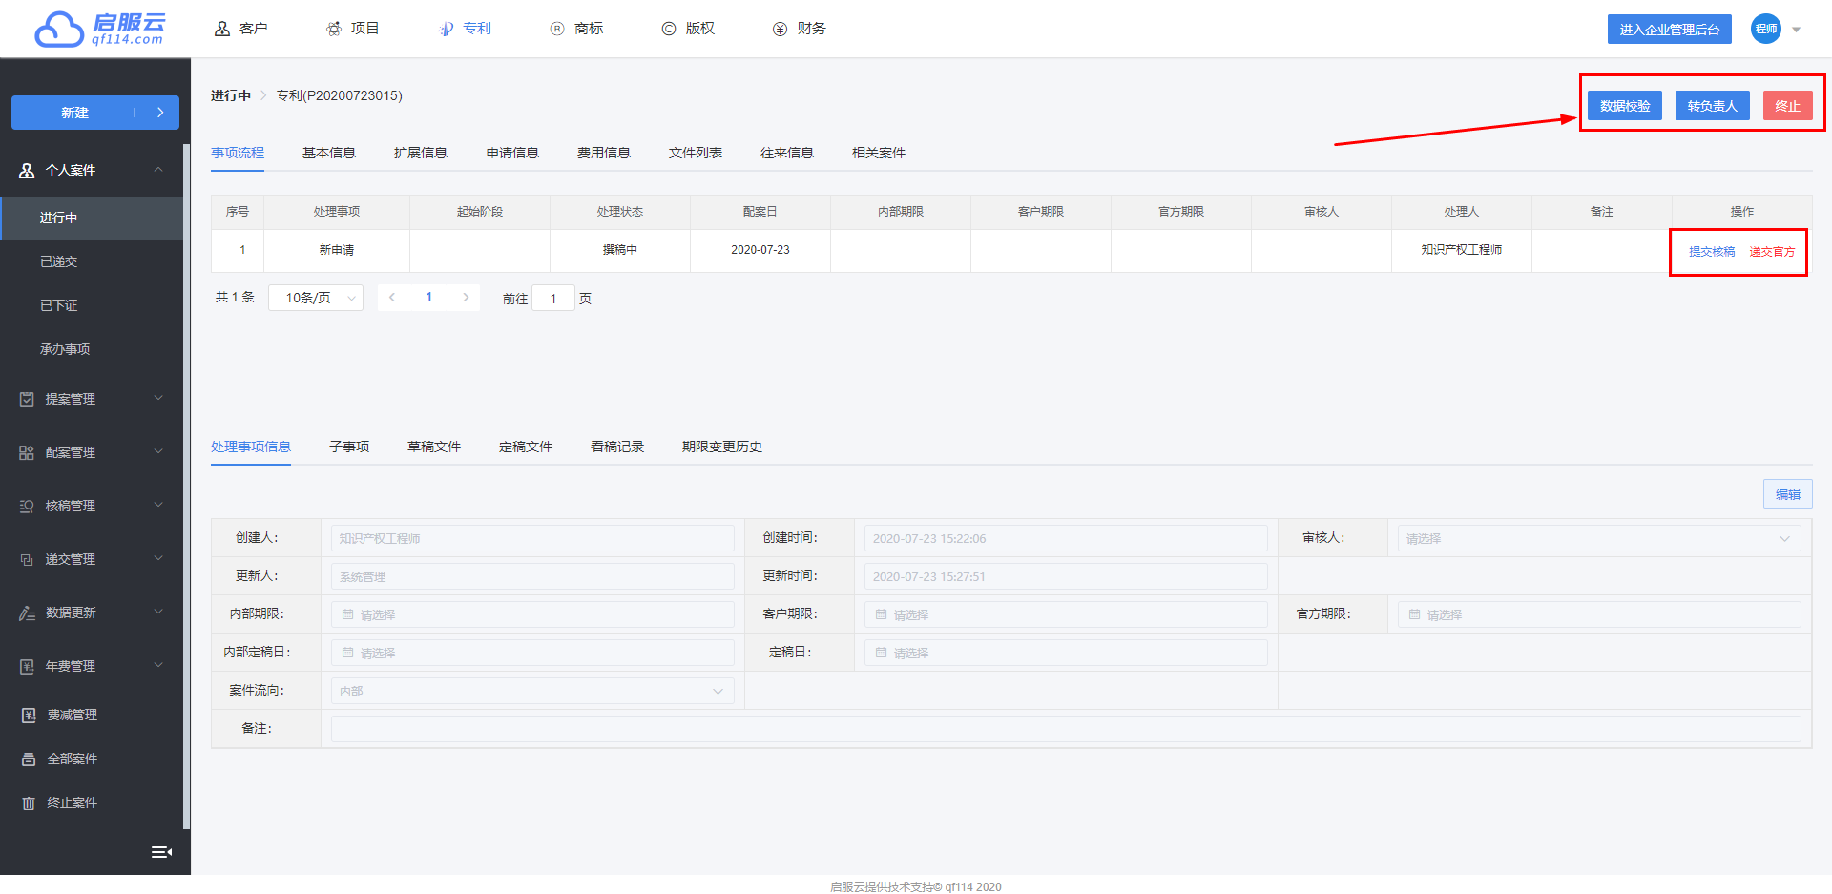Click the 配案管理 grid icon
Viewport: 1832px width, 894px height.
(27, 452)
